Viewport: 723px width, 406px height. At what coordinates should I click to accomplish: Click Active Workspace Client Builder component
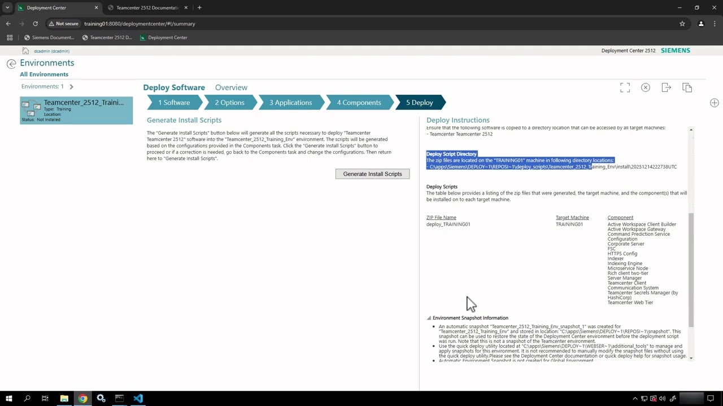[642, 224]
